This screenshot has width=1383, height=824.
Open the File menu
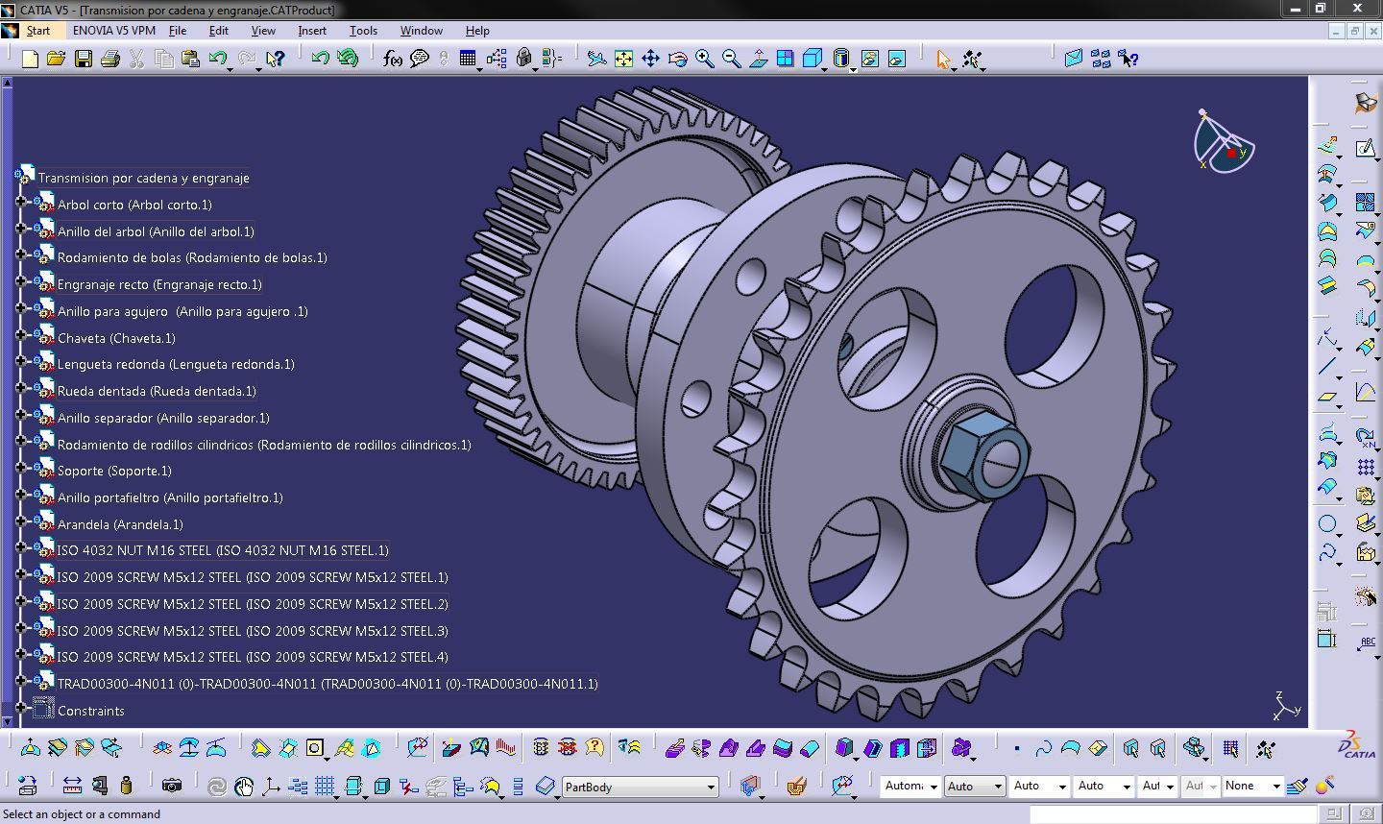coord(178,31)
